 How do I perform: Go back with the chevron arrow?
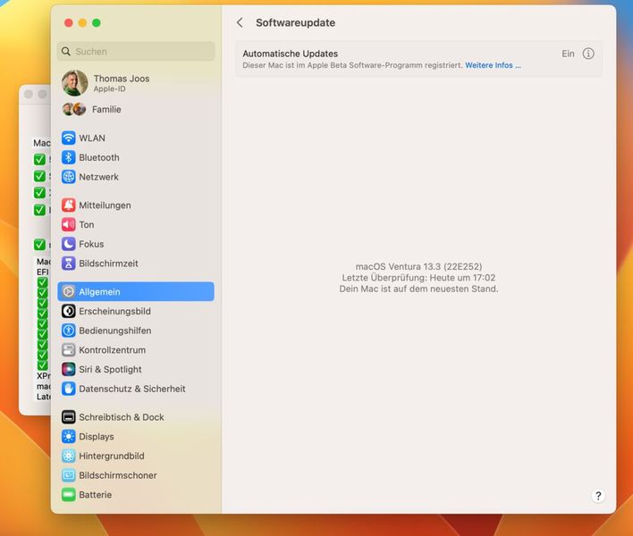[x=240, y=22]
